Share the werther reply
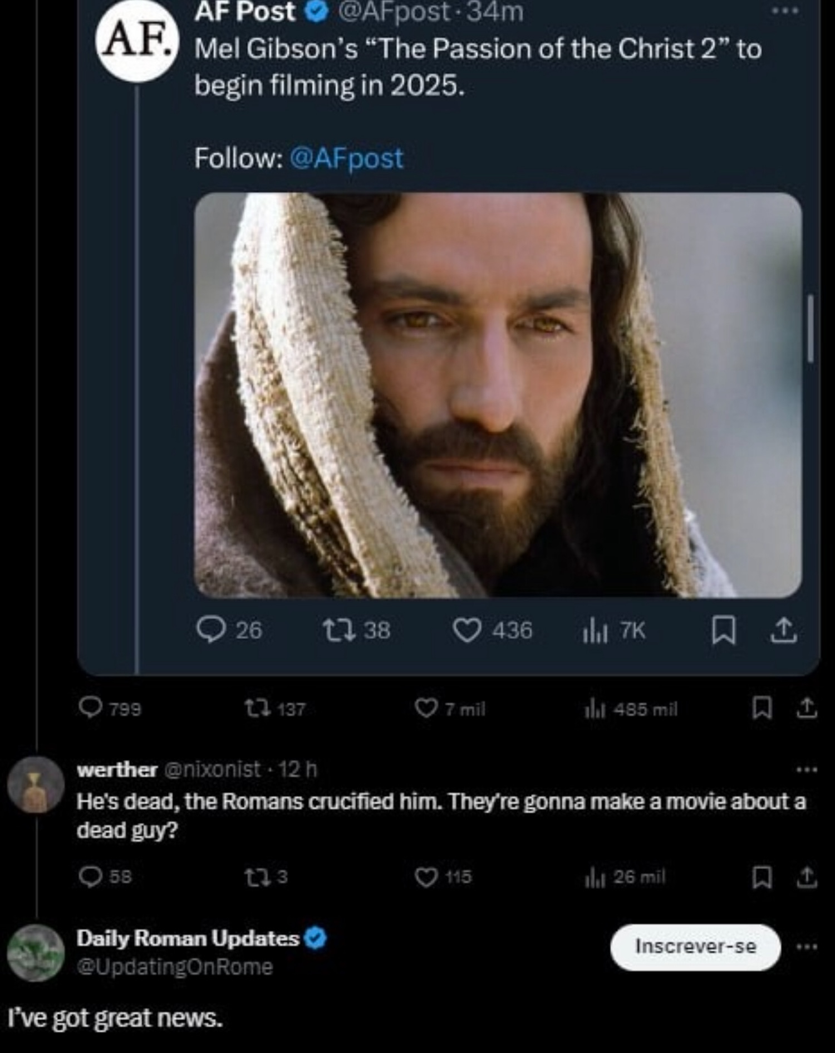Image resolution: width=835 pixels, height=1053 pixels. [x=807, y=877]
